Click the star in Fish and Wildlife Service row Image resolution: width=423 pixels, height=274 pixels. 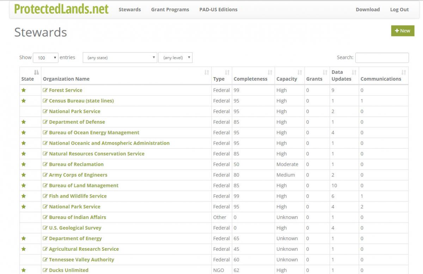(24, 196)
